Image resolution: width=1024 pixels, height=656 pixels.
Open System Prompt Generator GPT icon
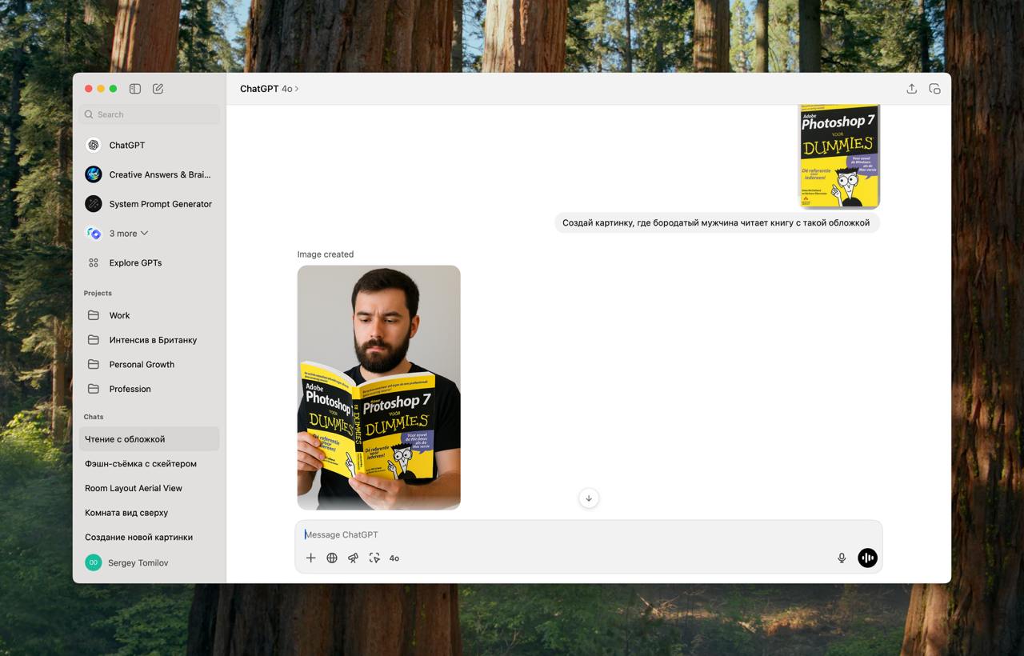coord(94,204)
